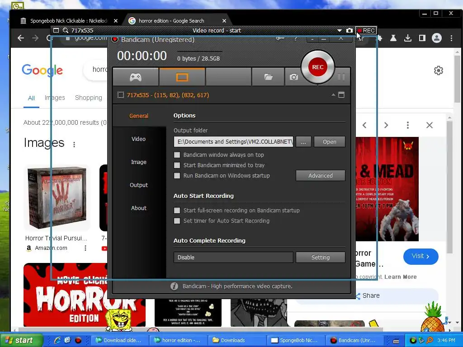This screenshot has width=463, height=347.
Task: Open image preview panel three-dot menu
Action: (x=408, y=125)
